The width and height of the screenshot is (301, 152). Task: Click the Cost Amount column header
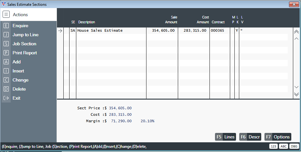(x=203, y=20)
